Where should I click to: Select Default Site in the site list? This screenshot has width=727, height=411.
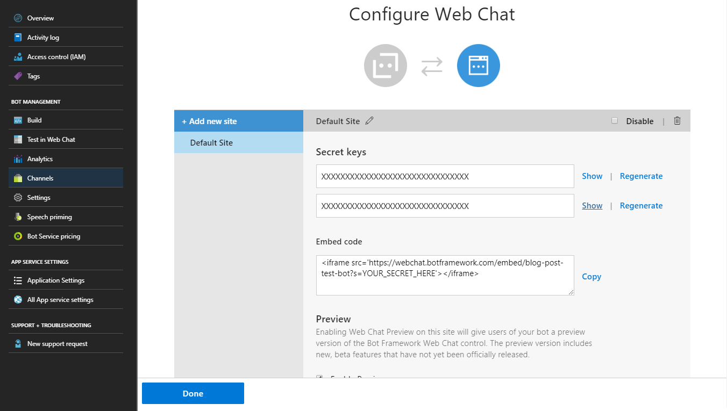[239, 142]
